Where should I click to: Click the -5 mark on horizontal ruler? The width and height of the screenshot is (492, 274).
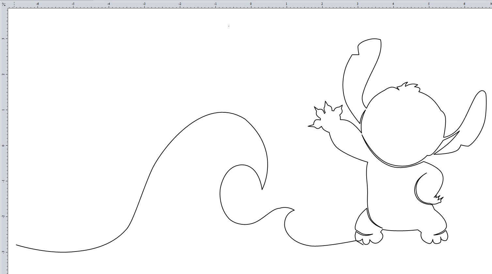(x=73, y=4)
